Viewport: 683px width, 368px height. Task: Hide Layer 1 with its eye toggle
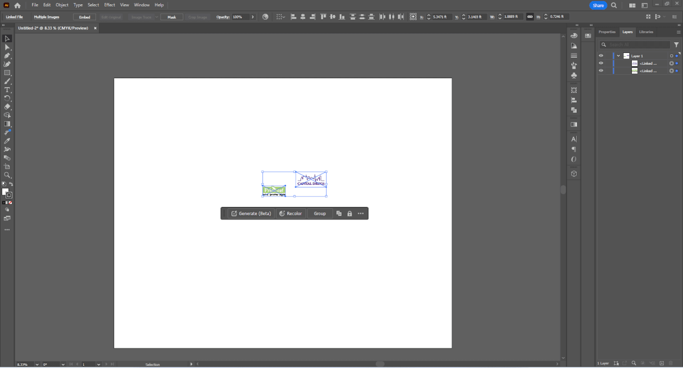click(601, 55)
